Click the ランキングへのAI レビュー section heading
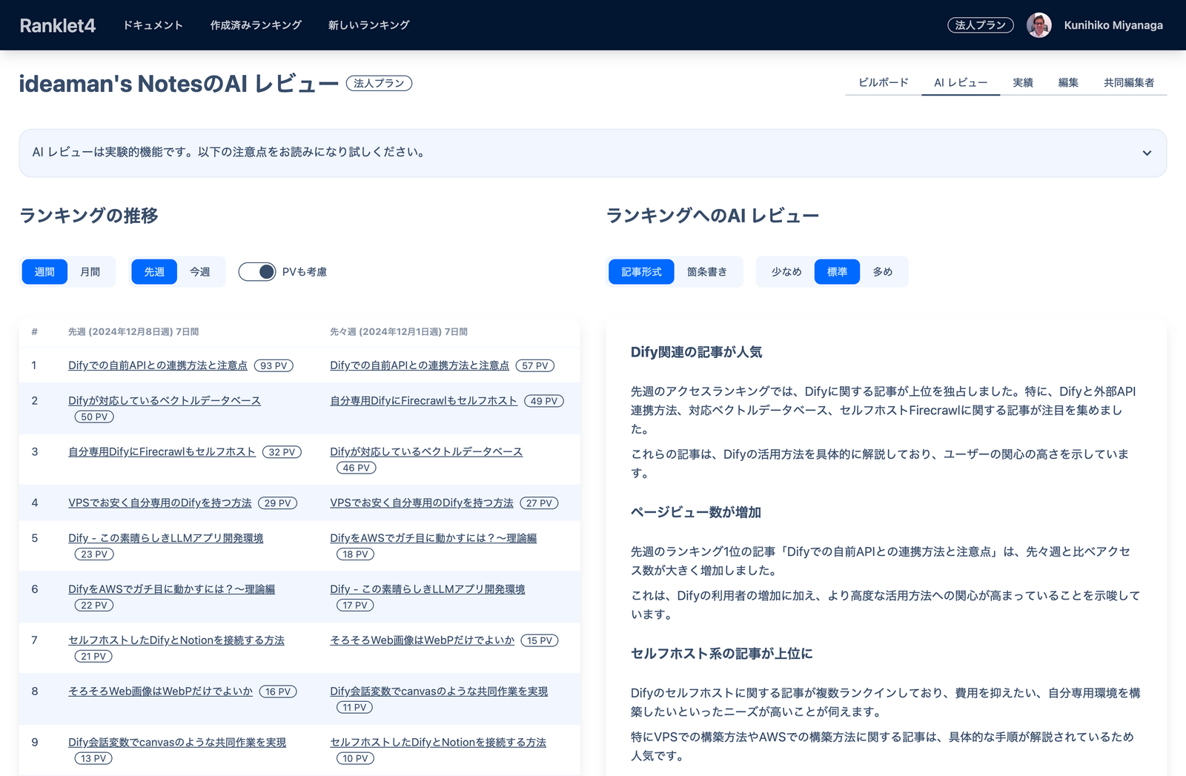The width and height of the screenshot is (1186, 776). [x=712, y=216]
